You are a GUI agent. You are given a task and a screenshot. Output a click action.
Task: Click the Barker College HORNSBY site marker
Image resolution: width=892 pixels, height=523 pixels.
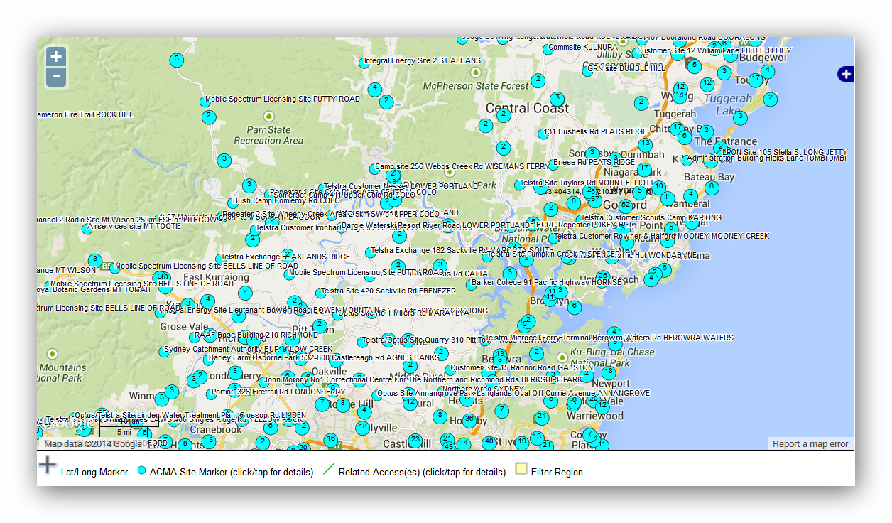tap(471, 285)
